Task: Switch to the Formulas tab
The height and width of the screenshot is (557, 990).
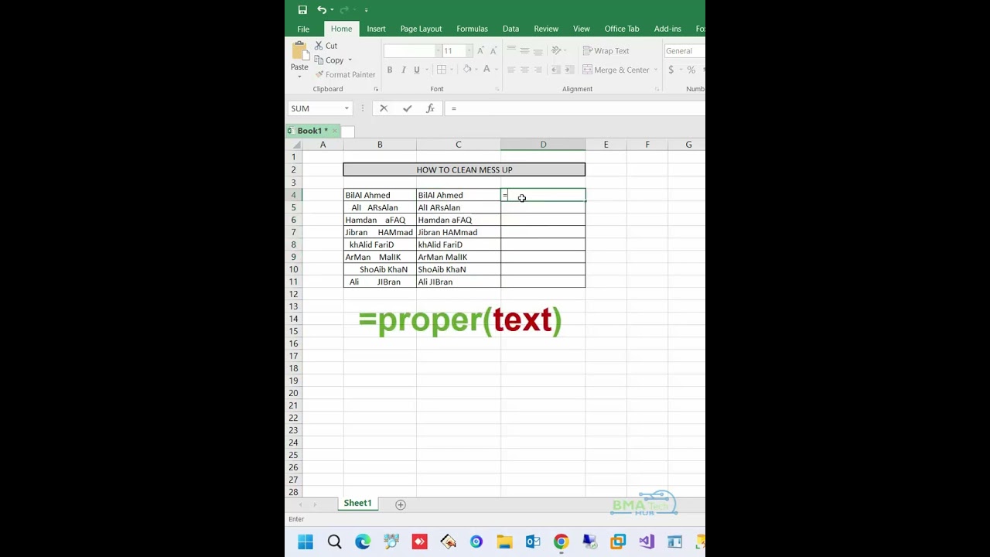Action: pyautogui.click(x=472, y=29)
